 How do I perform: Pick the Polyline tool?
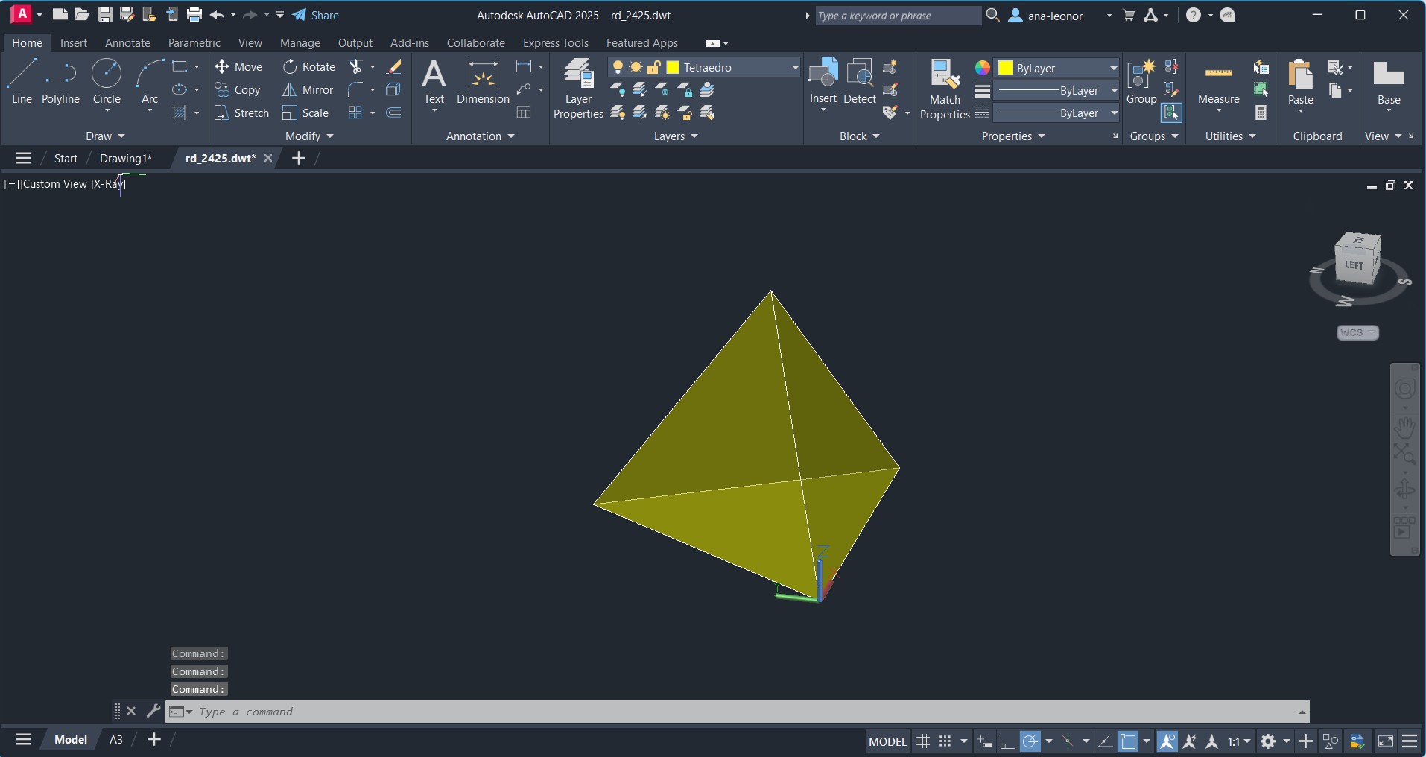(x=60, y=82)
